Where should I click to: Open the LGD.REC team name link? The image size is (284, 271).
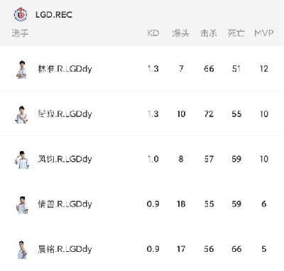54,15
